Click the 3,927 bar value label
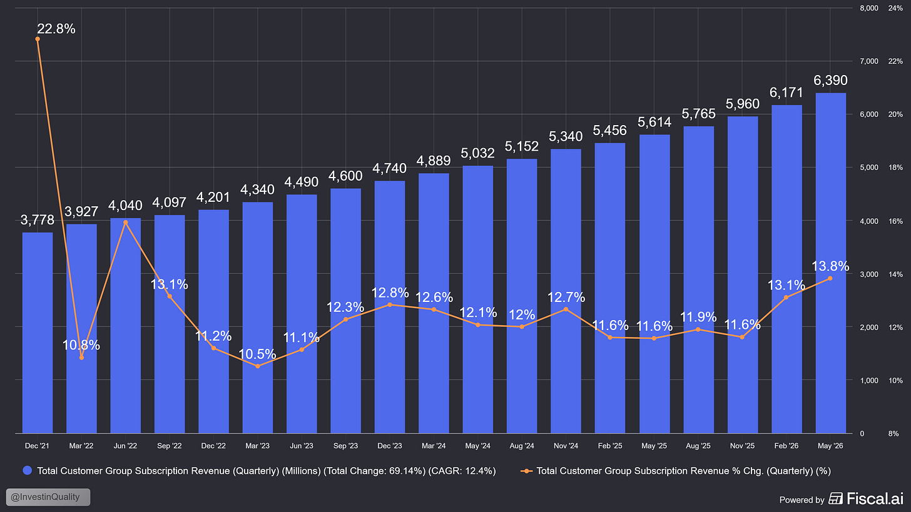 [81, 212]
